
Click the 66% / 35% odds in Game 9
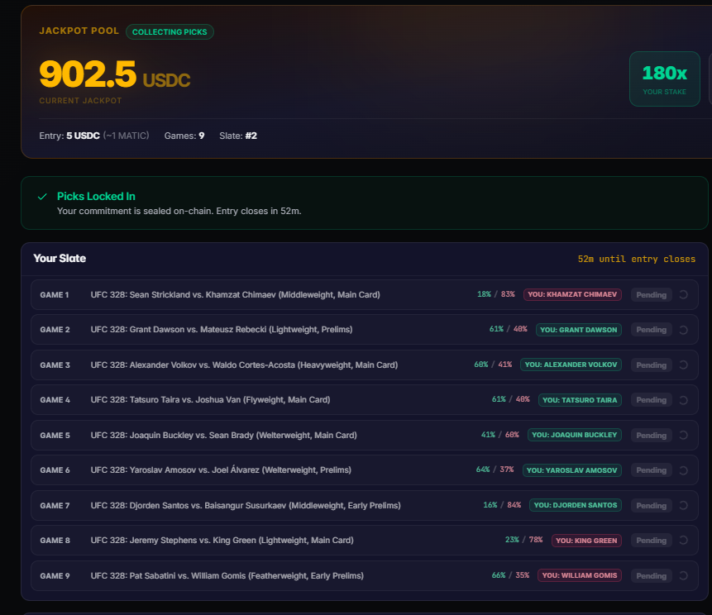(511, 575)
